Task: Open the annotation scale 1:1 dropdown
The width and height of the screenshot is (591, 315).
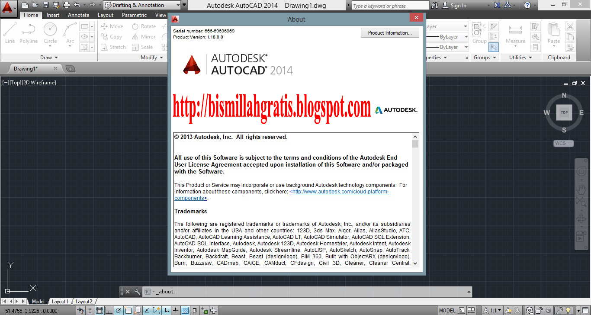Action: [492, 310]
